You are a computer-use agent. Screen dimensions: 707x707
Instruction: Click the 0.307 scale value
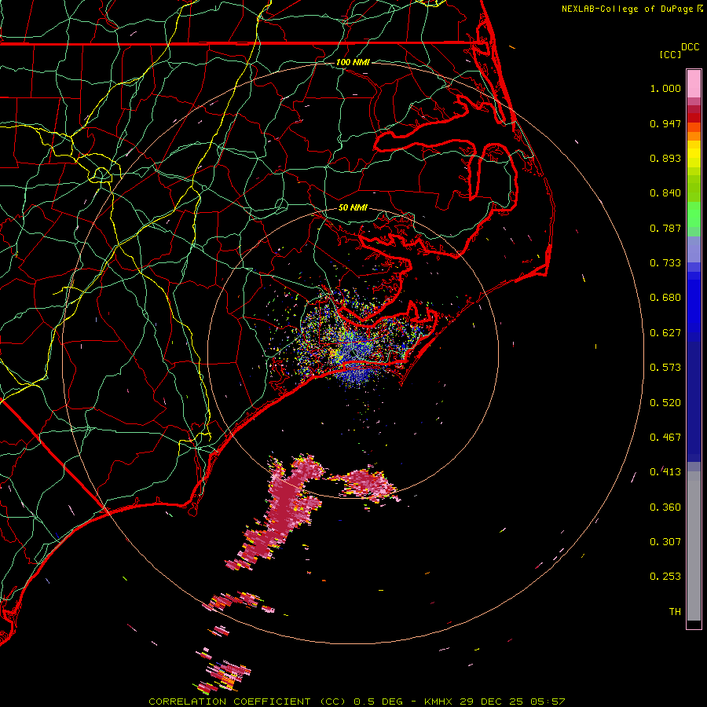pyautogui.click(x=665, y=541)
